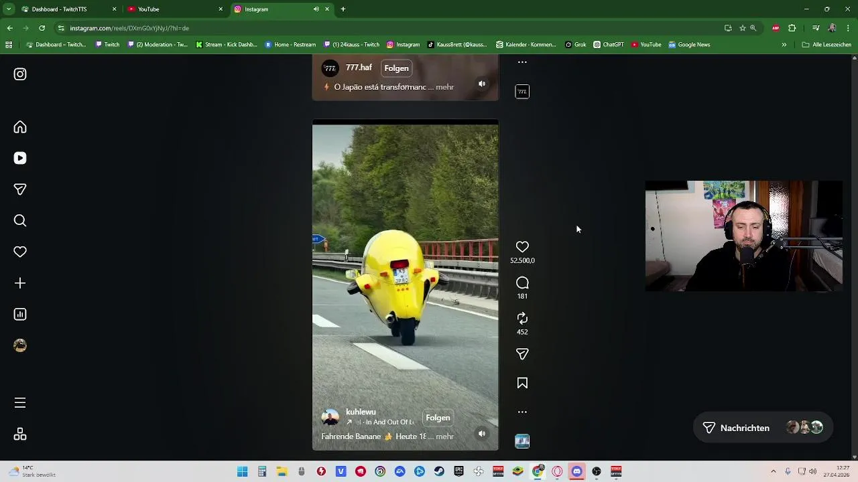This screenshot has height=482, width=858.
Task: Share the kuhlewu reel via send icon
Action: (522, 354)
